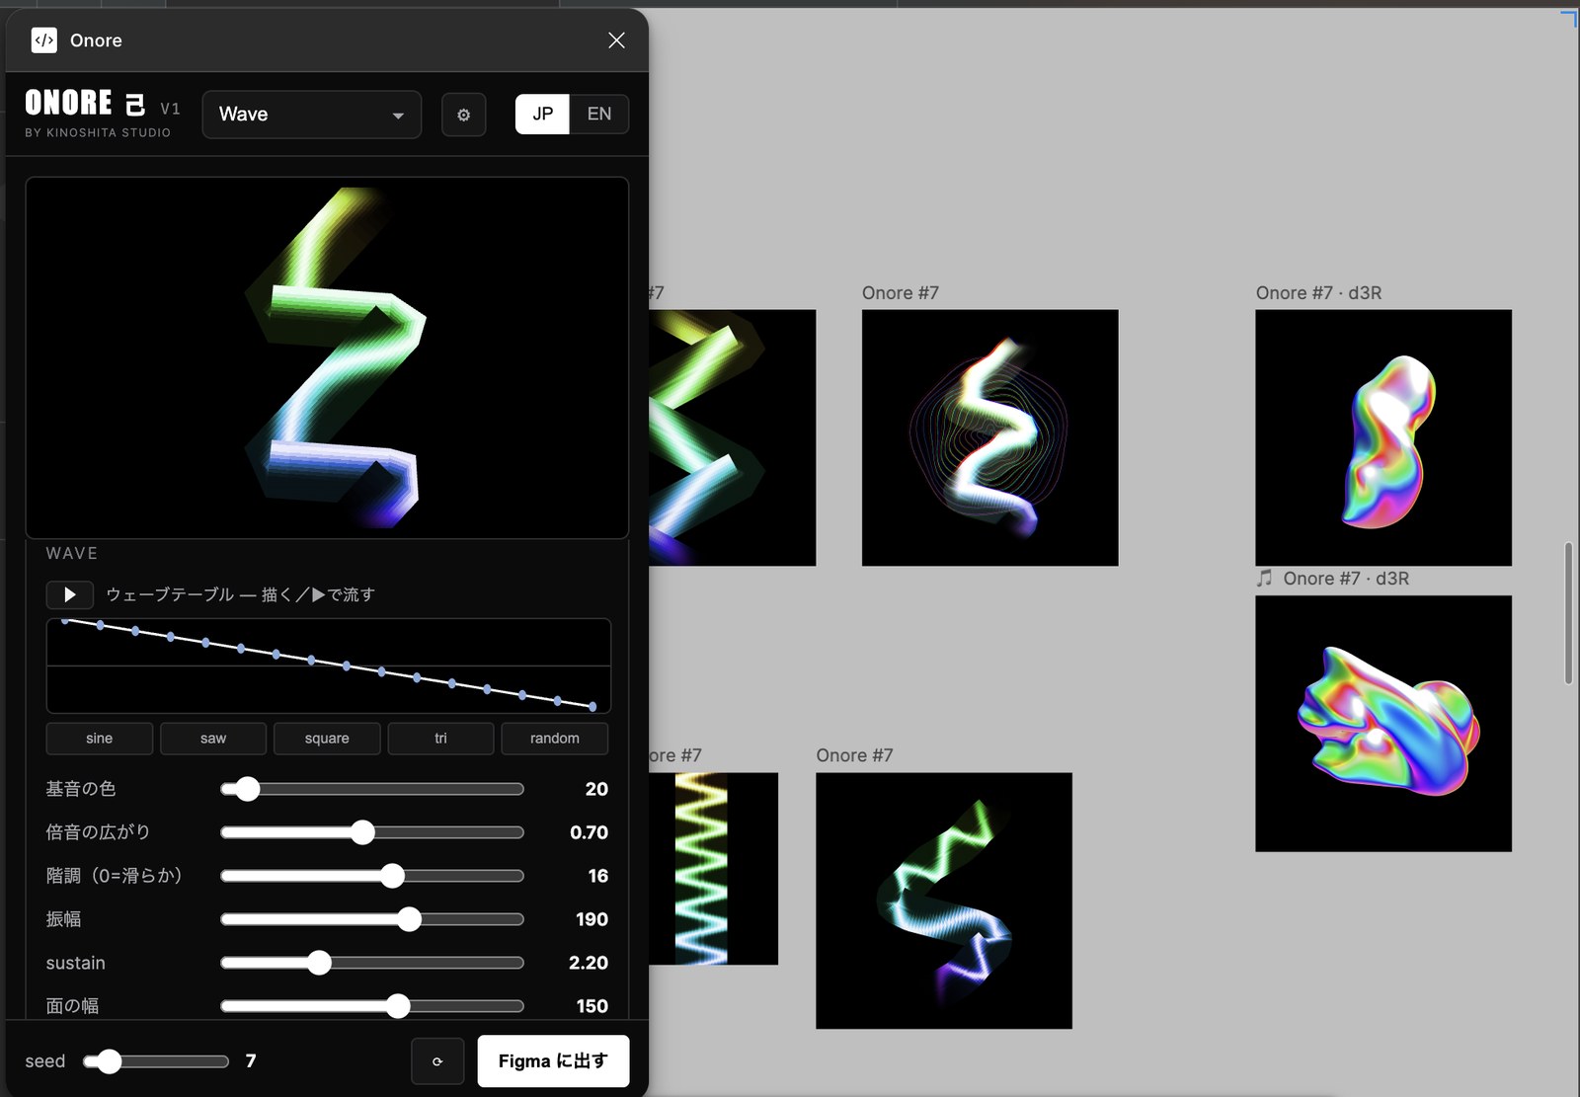Image resolution: width=1580 pixels, height=1097 pixels.
Task: Close the Onore plugin window
Action: click(616, 39)
